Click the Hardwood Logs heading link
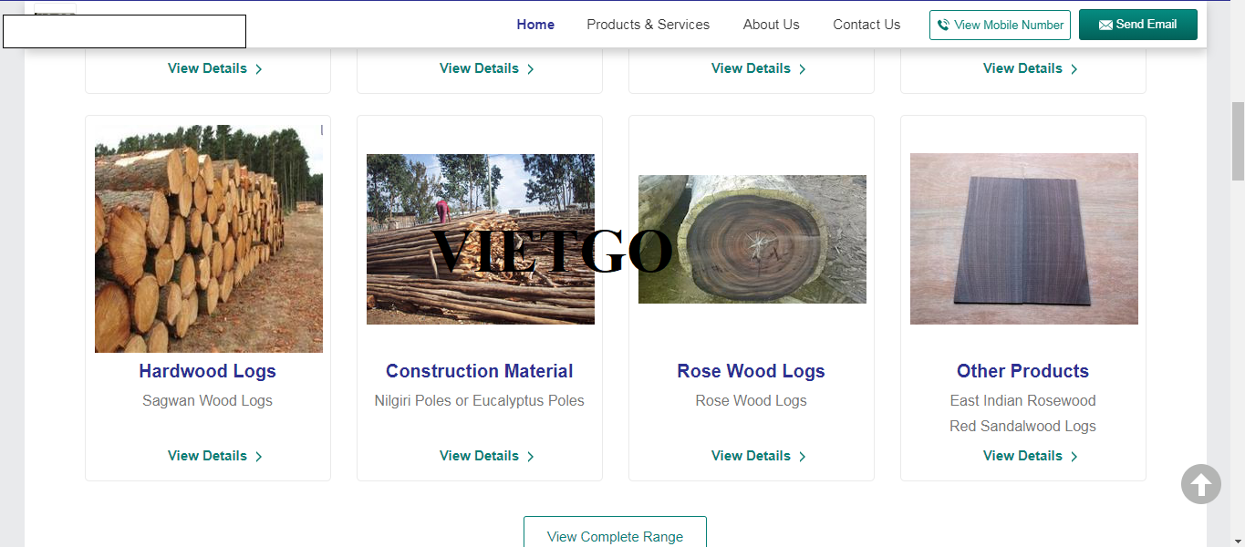Viewport: 1245px width, 547px height. coord(207,371)
